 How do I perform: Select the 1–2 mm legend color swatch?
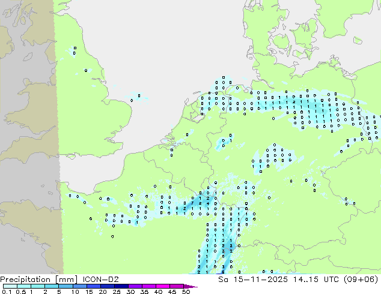38,286
